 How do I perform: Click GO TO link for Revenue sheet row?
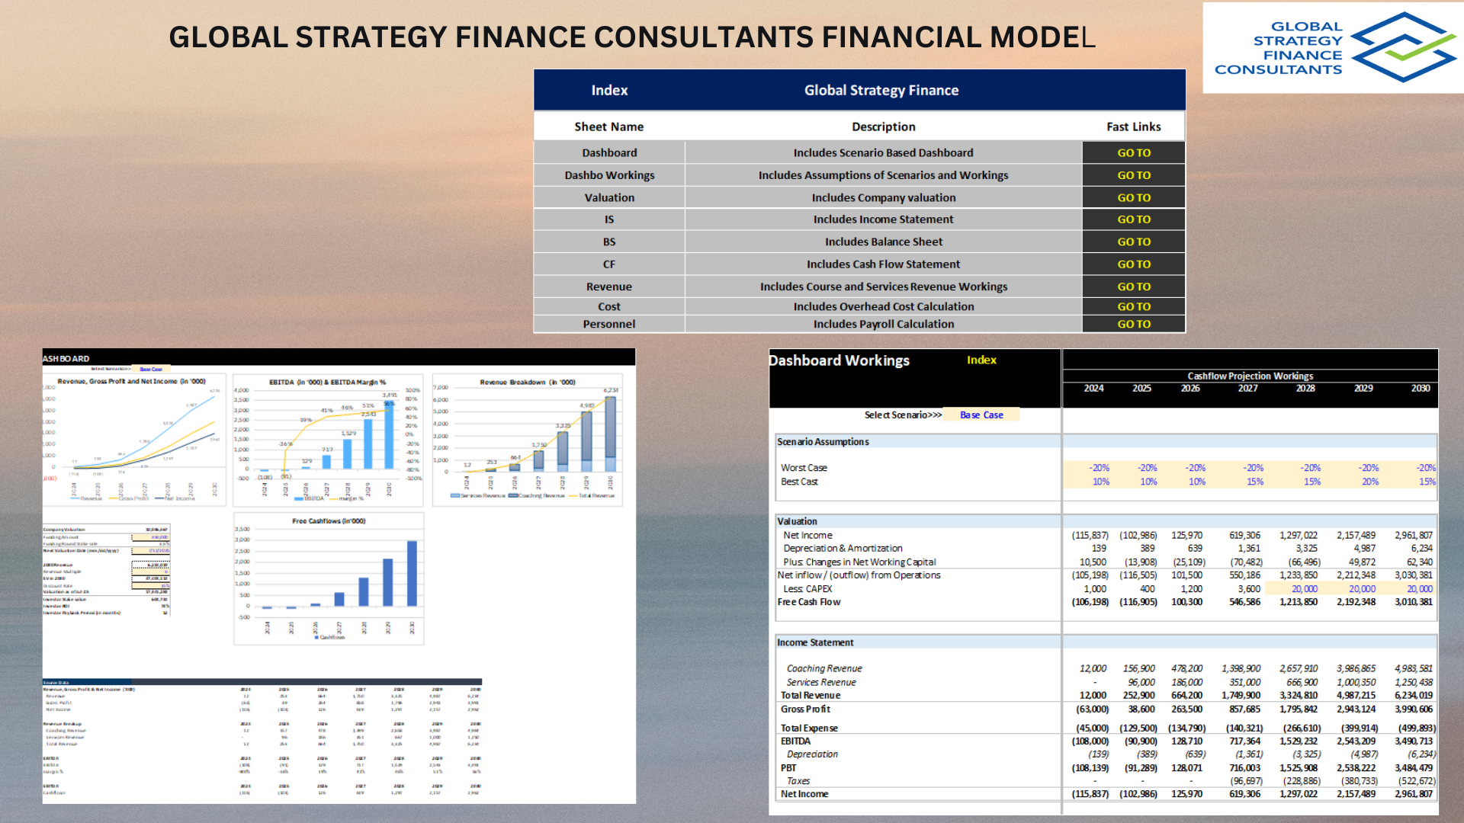click(x=1134, y=287)
